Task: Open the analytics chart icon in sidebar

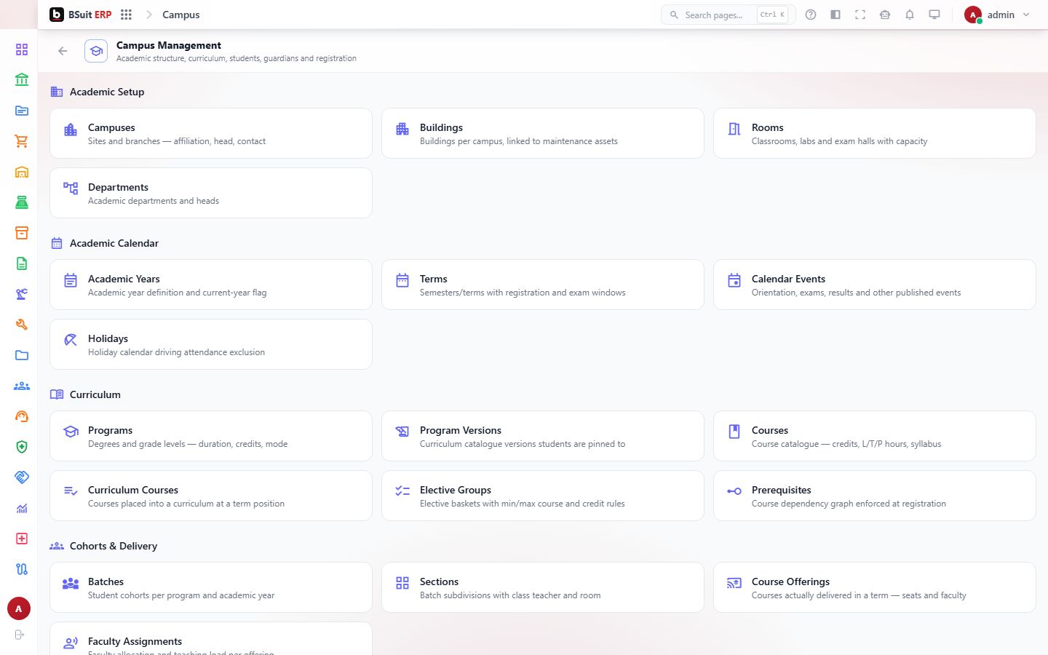Action: coord(22,508)
